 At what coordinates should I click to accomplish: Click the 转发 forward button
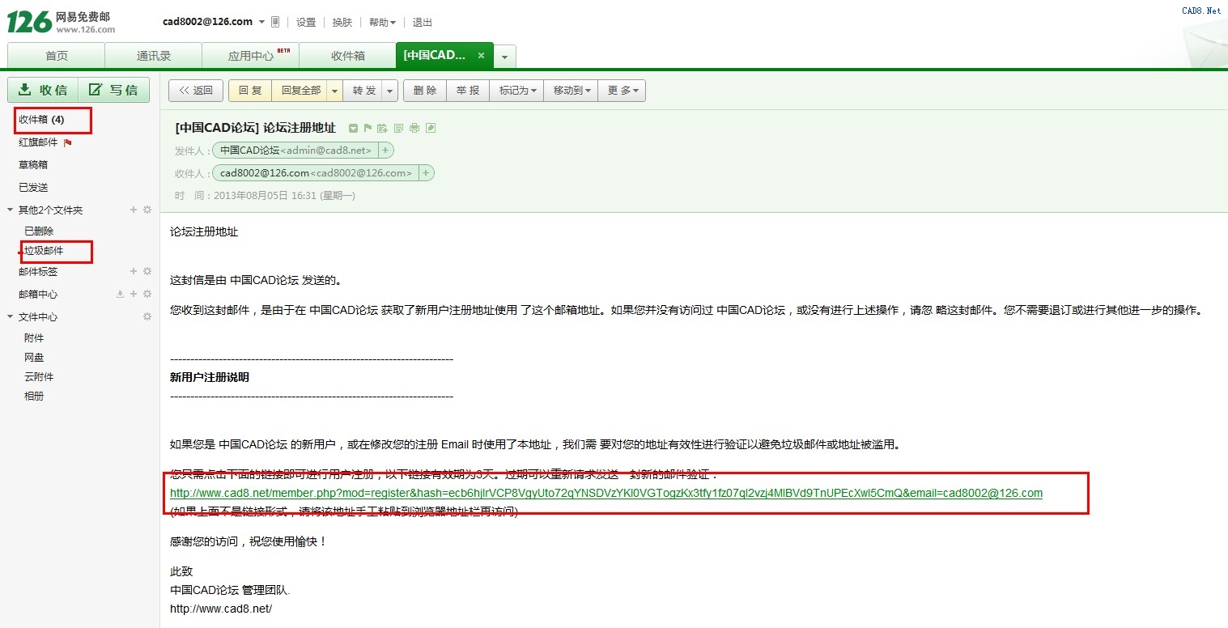click(363, 91)
